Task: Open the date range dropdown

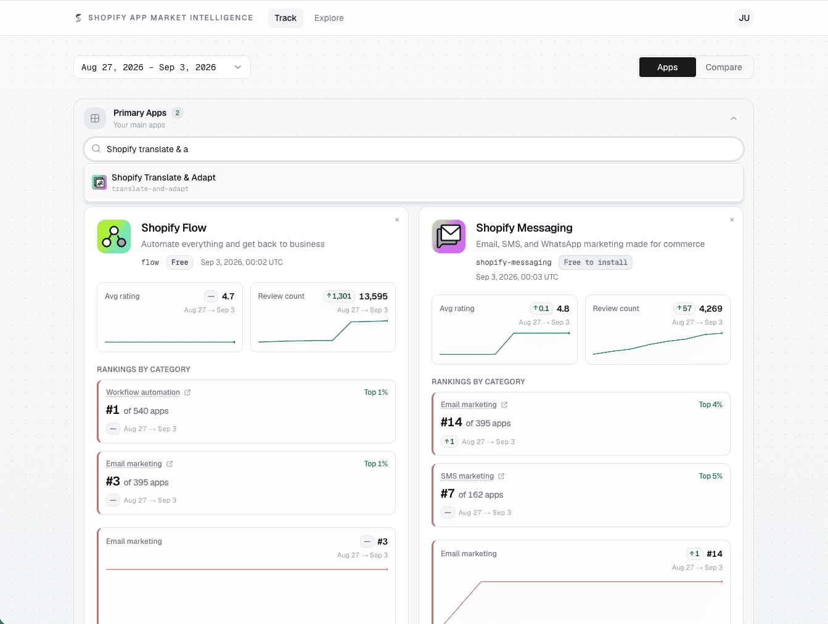Action: 162,67
